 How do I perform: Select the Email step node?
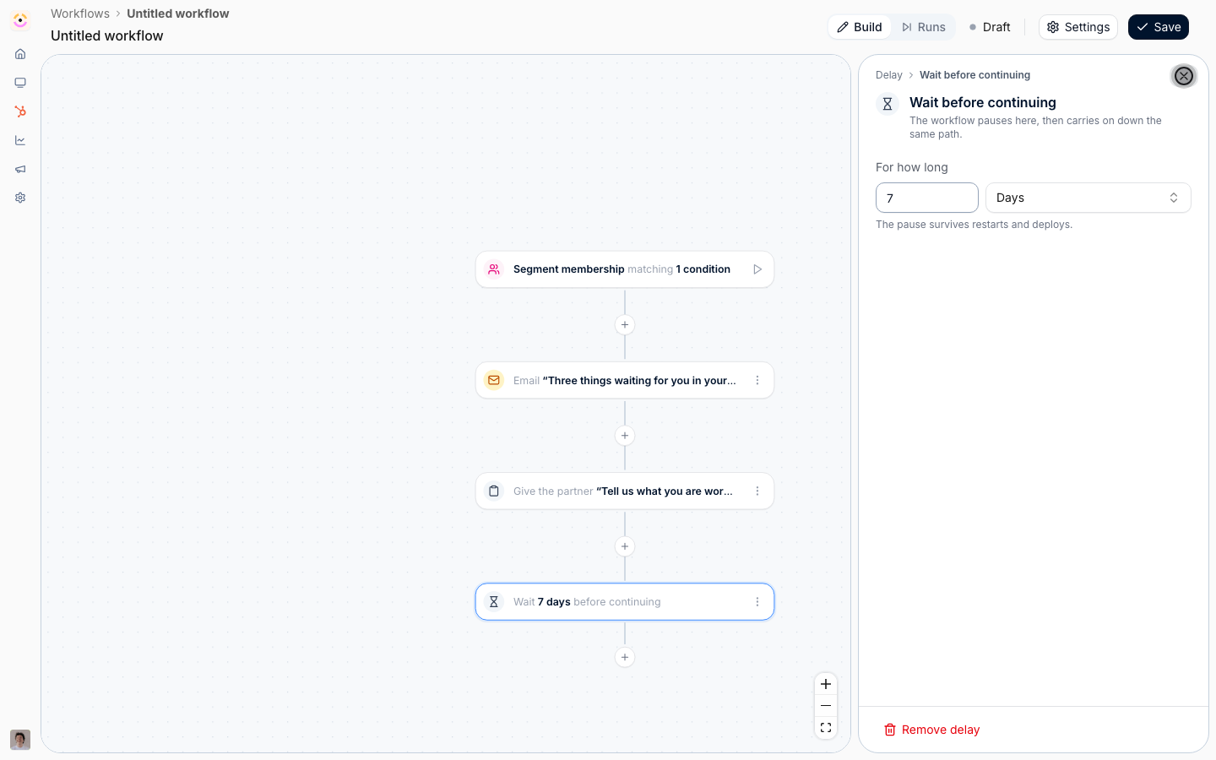click(625, 381)
